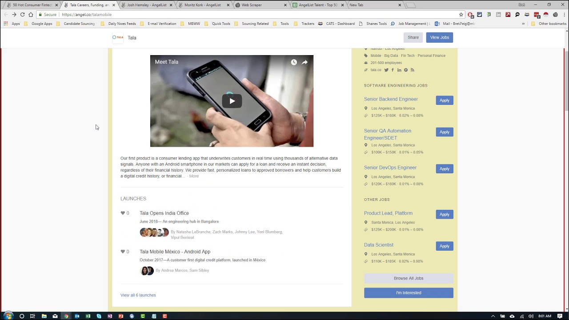Click the LinkedIn extension icon in toolbar
The image size is (569, 320).
498,15
